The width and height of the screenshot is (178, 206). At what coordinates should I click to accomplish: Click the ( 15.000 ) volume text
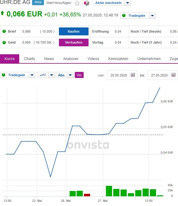click(47, 31)
